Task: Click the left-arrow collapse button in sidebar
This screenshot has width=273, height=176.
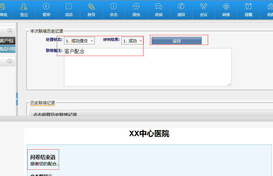Action: [x=10, y=62]
